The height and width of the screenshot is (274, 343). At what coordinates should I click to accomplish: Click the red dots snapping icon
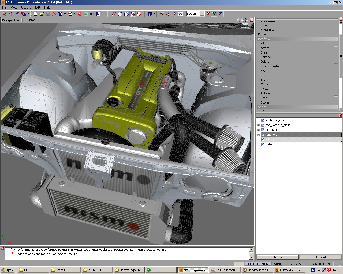pos(162,14)
